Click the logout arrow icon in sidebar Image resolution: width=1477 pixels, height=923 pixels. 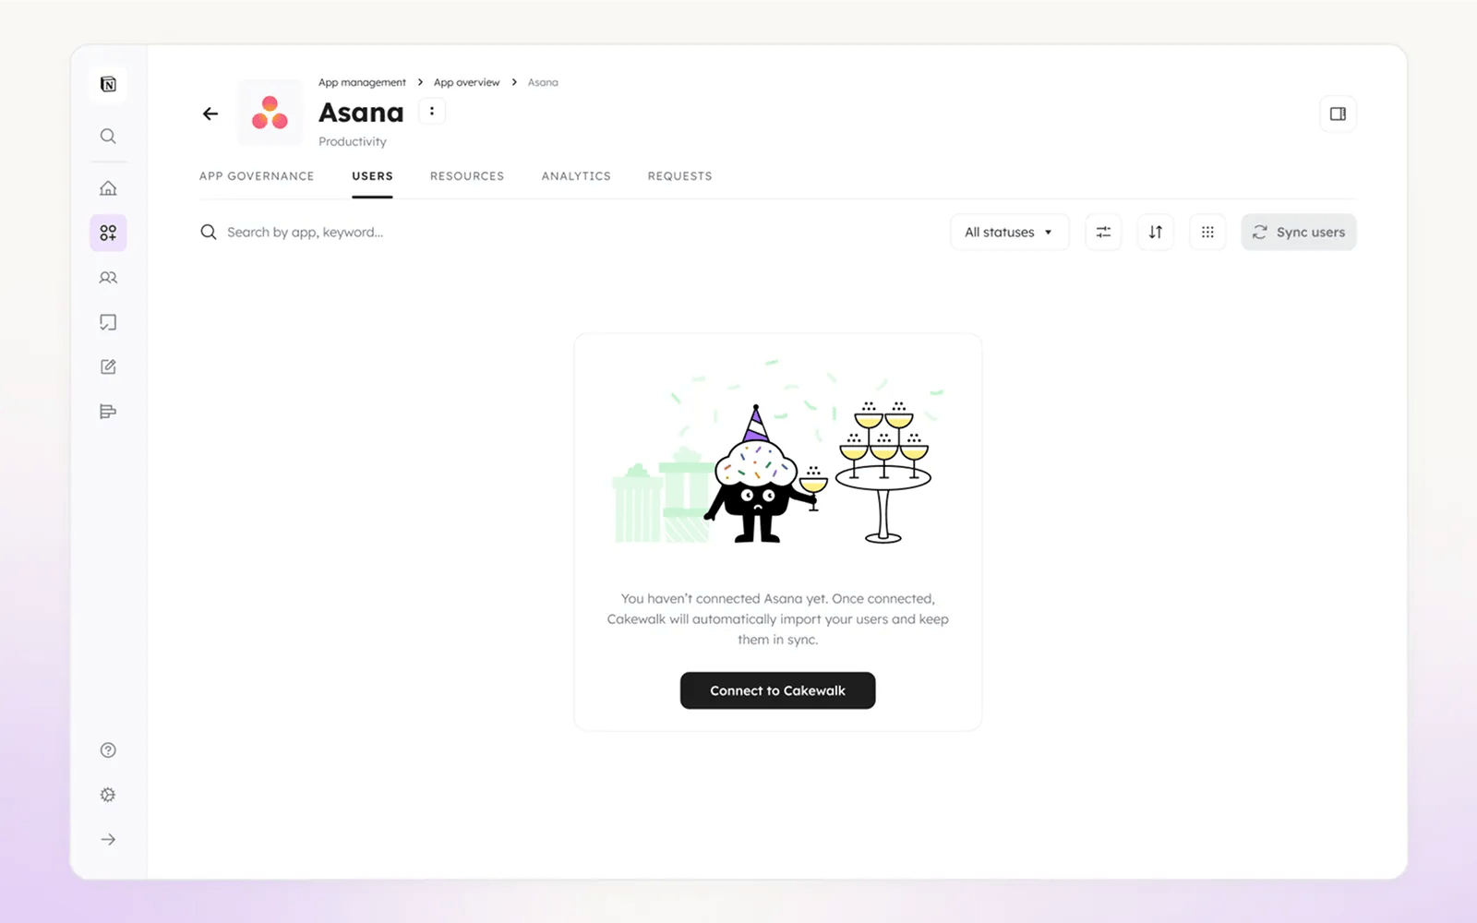[x=108, y=839]
